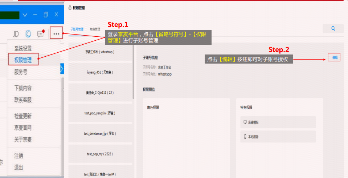
Task: Select sub-account test_测试11 (角色一test#)
Action: pos(100,171)
